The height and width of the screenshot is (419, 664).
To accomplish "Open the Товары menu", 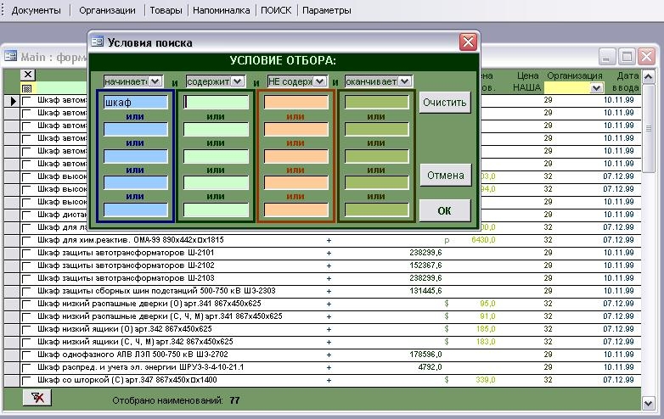I will point(166,10).
